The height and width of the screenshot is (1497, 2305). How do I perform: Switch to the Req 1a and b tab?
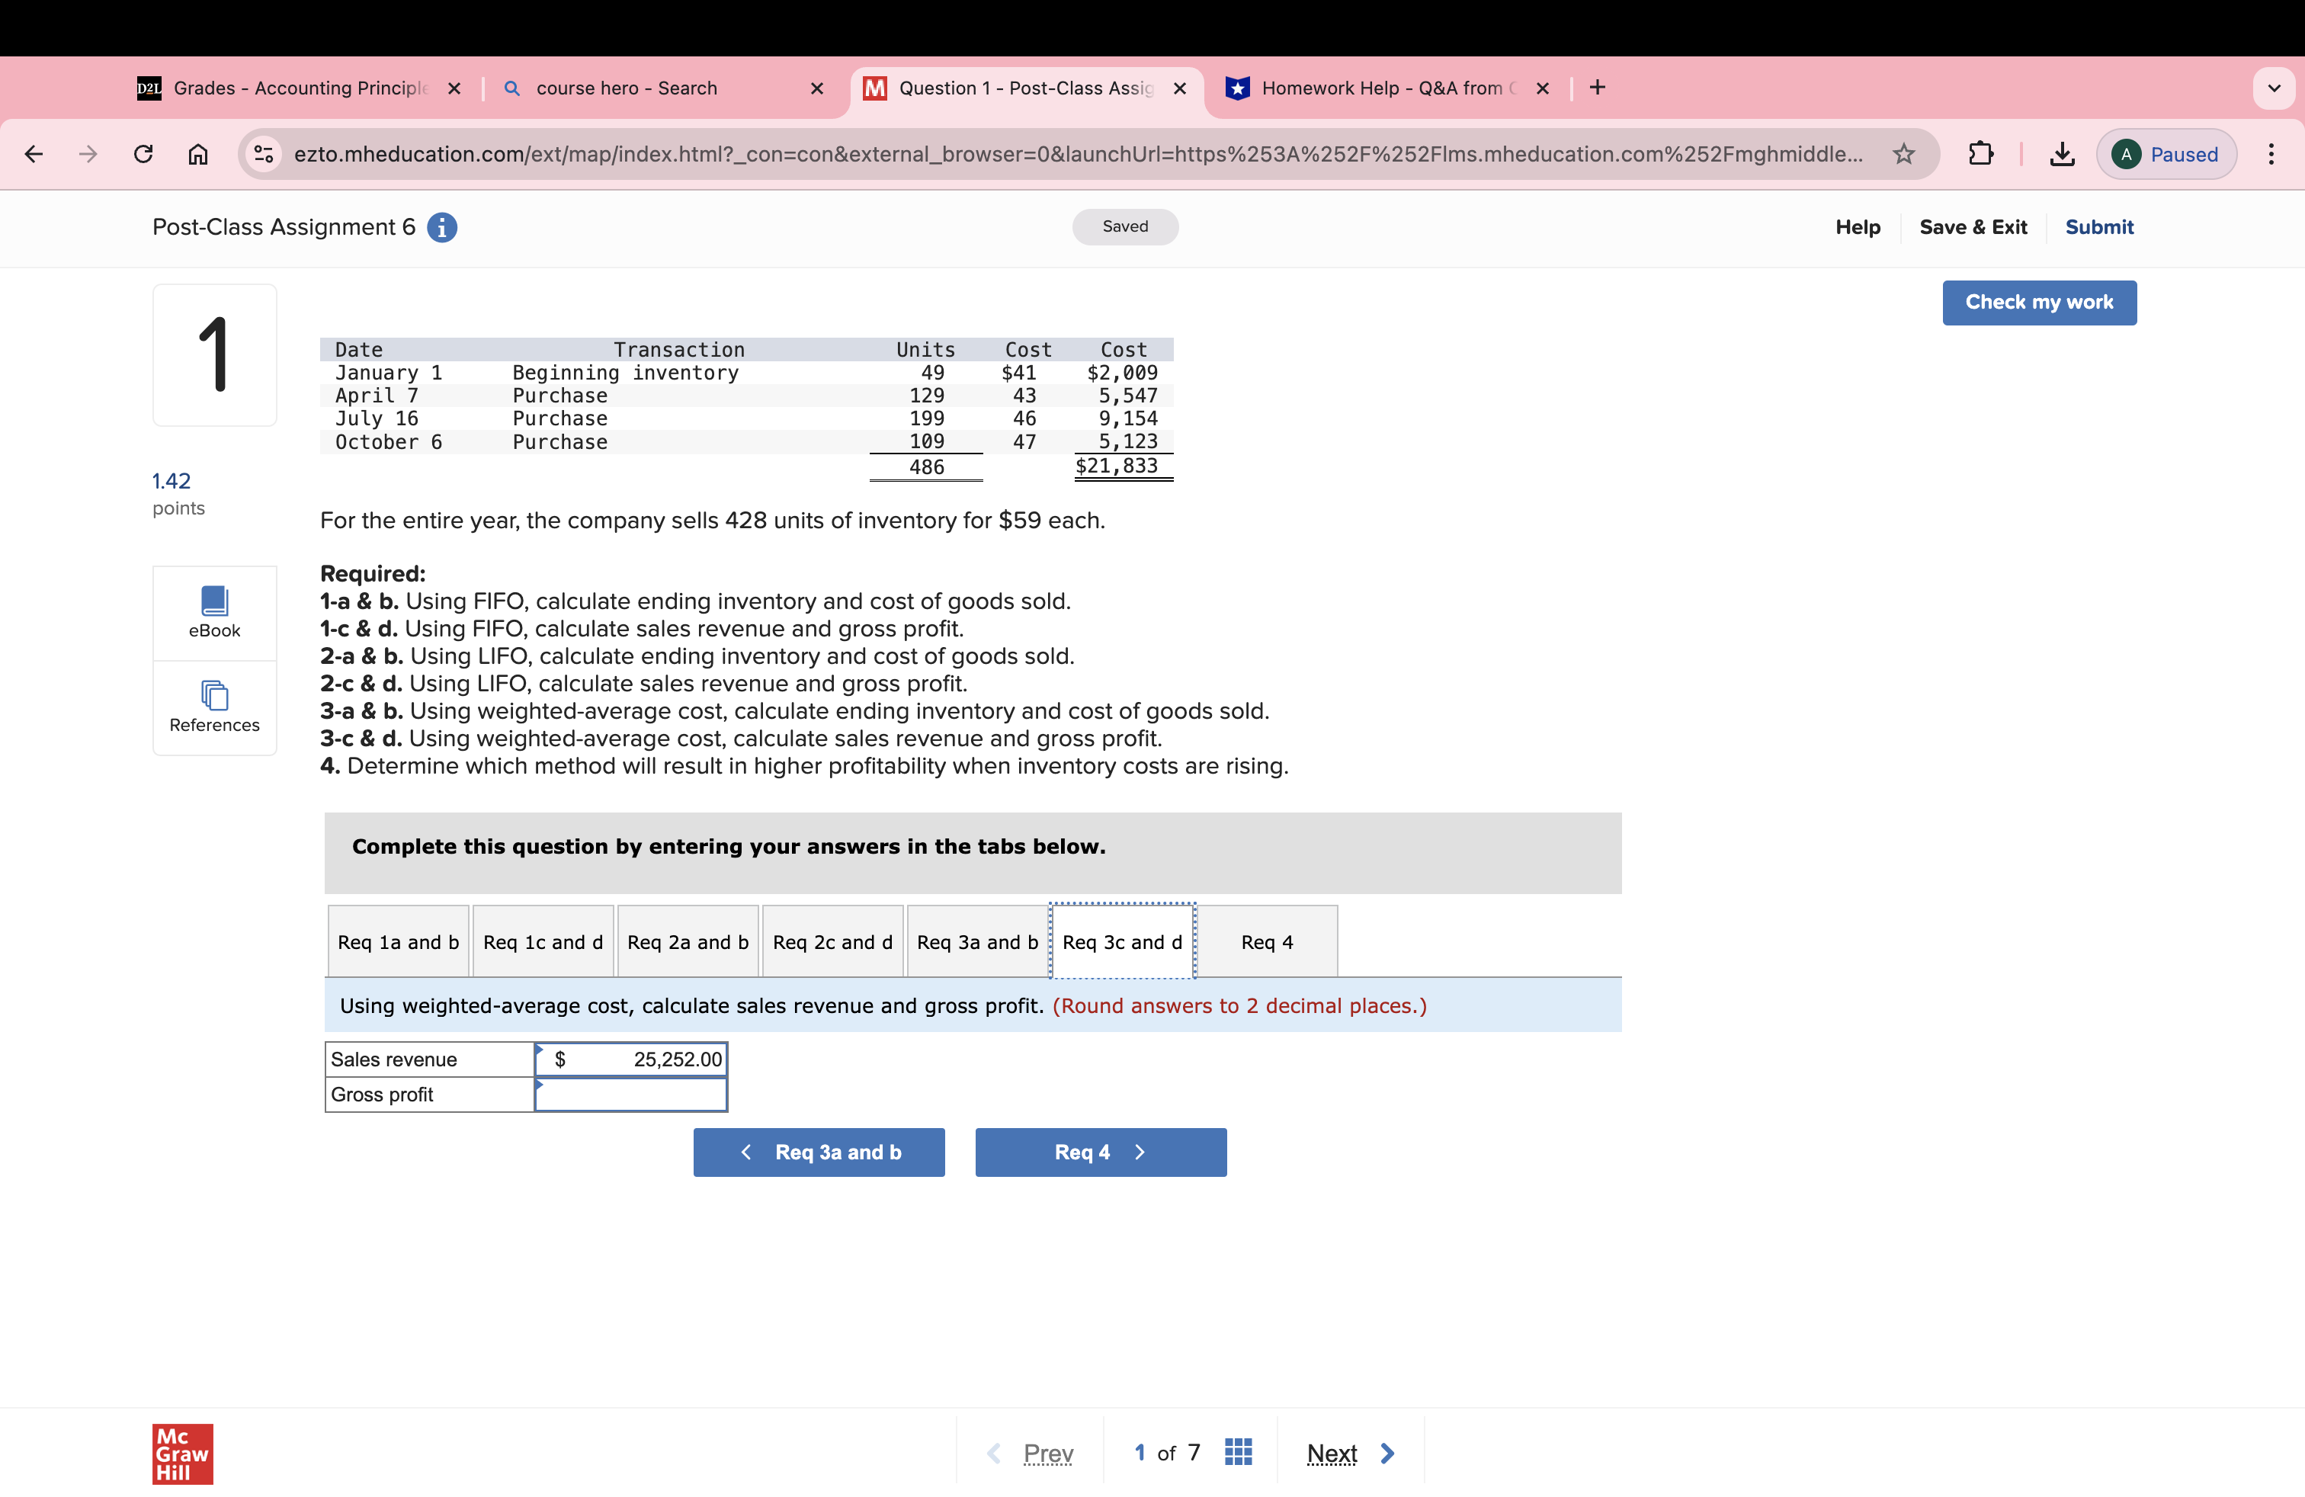coord(398,941)
